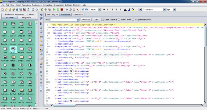This screenshot has width=207, height=110.
Task: Select the Pool element in the palette
Action: 5,25
